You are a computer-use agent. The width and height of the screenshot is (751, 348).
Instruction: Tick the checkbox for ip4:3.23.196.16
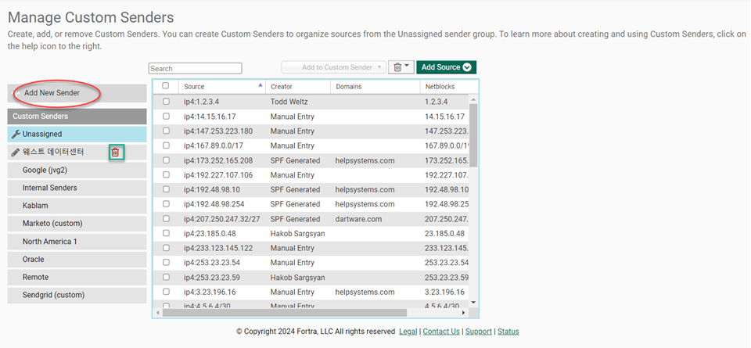[x=166, y=292]
